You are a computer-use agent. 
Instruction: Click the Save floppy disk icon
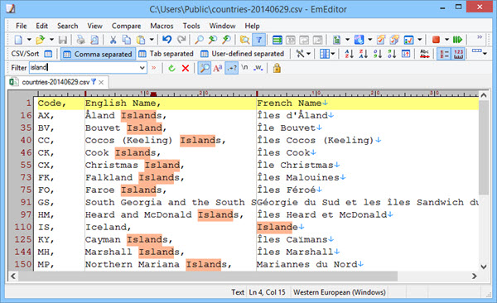tap(63, 40)
